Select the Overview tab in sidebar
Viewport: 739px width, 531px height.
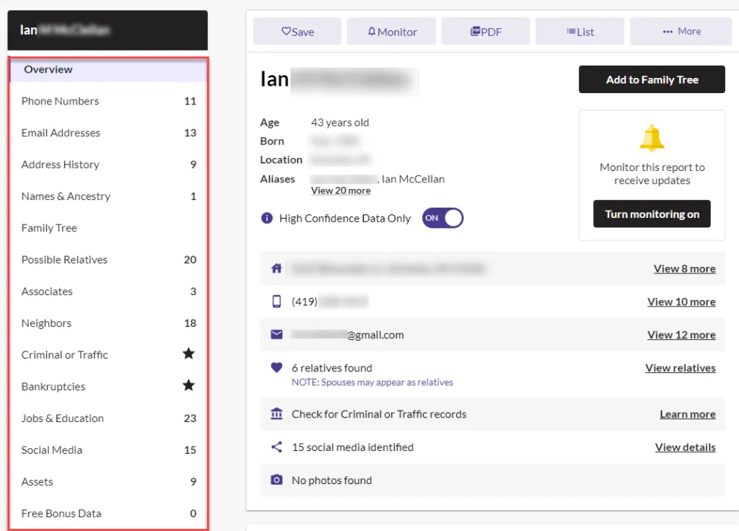(x=48, y=69)
